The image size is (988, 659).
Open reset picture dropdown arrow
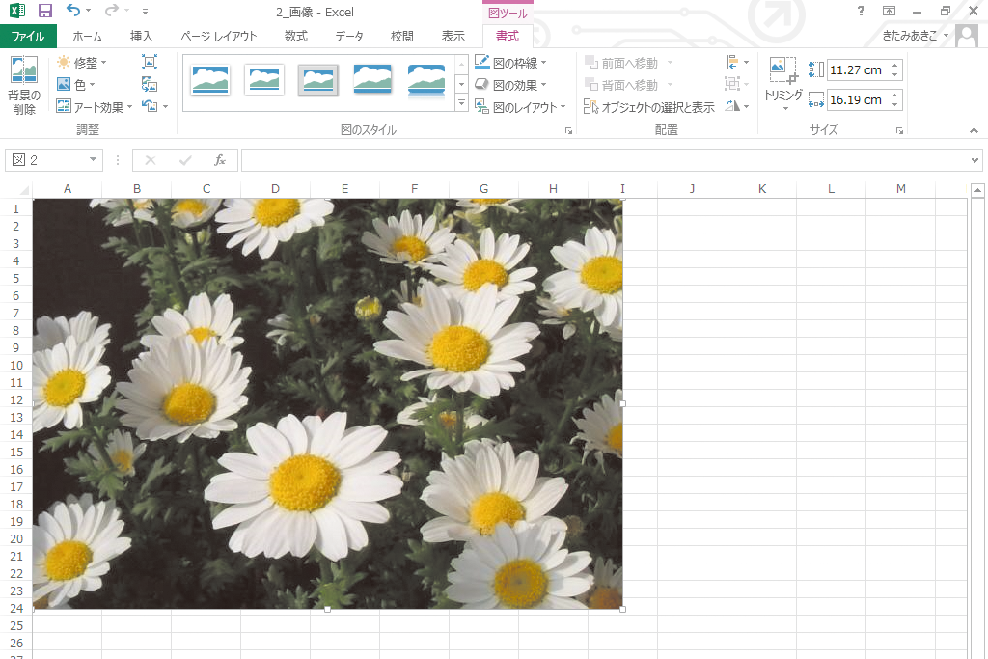166,106
